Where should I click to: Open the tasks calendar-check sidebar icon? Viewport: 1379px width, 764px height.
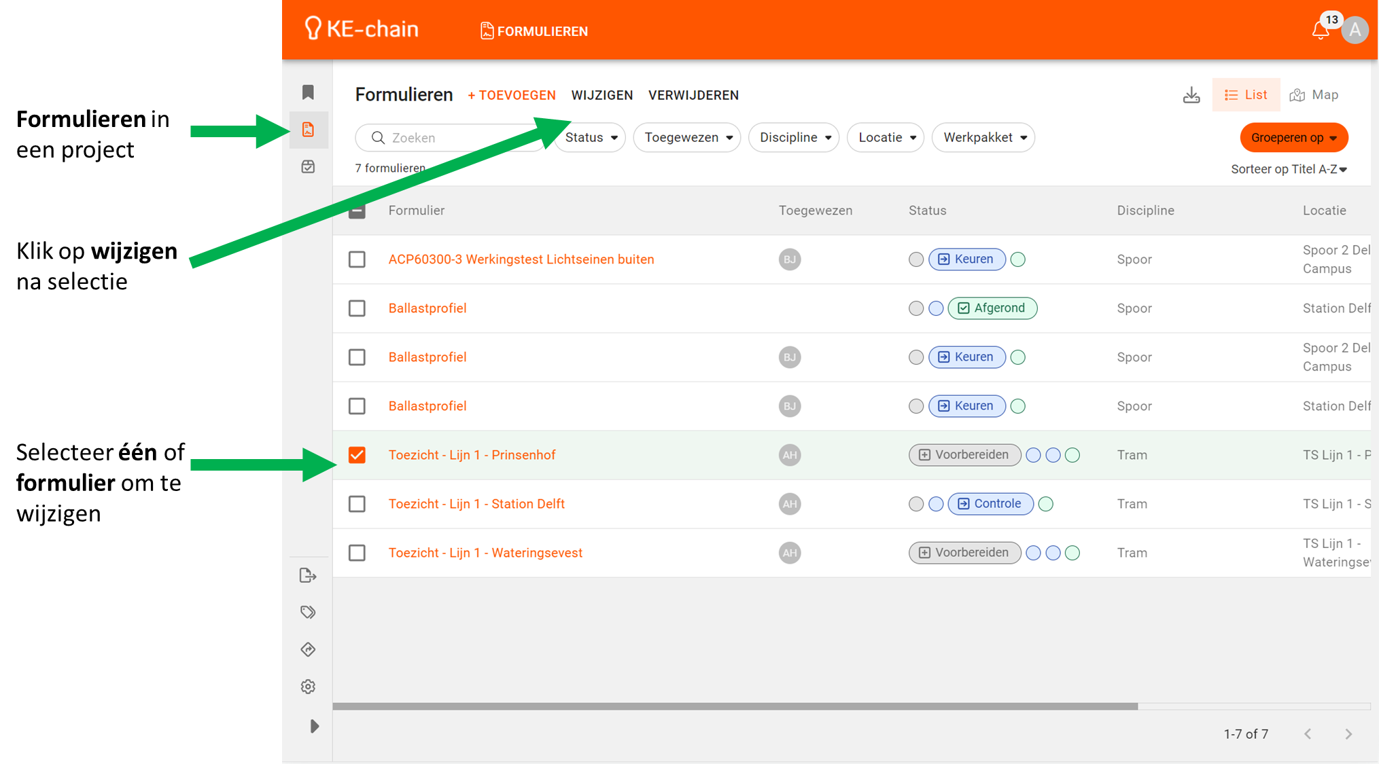tap(308, 167)
